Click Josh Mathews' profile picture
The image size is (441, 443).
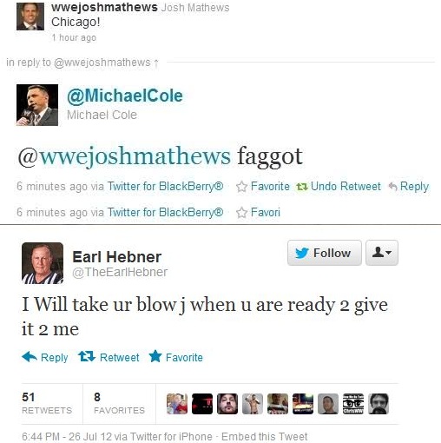(30, 17)
